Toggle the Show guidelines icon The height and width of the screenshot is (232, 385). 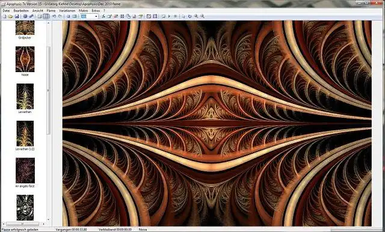[155, 16]
